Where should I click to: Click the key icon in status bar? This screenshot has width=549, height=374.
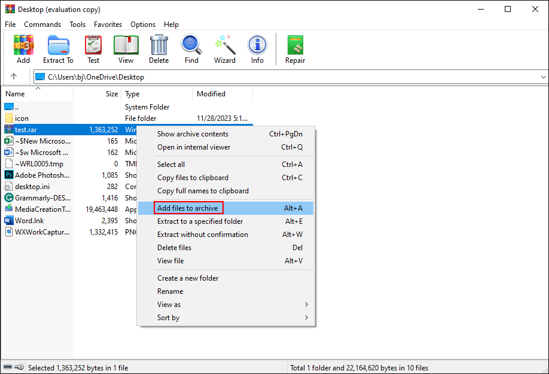18,367
